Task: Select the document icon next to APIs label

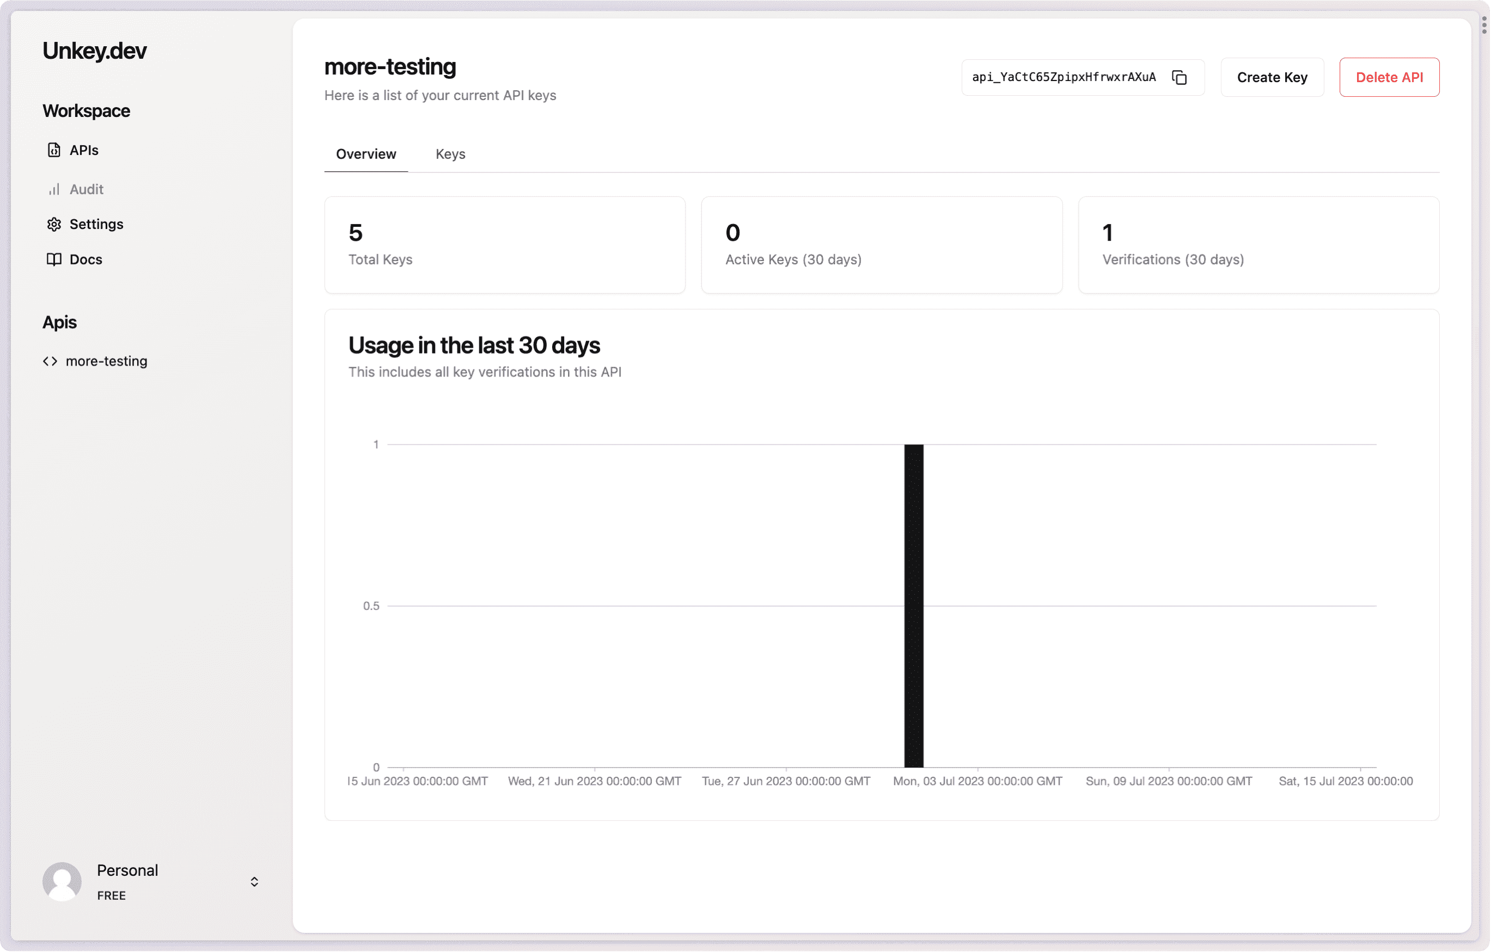Action: coord(54,150)
